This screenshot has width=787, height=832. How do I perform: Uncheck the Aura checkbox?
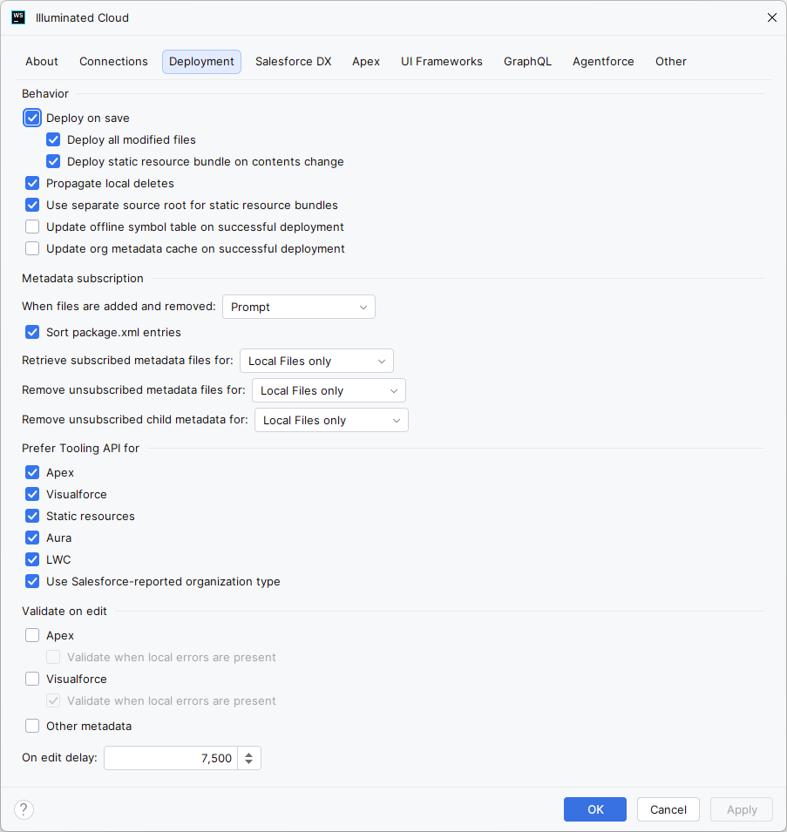32,538
